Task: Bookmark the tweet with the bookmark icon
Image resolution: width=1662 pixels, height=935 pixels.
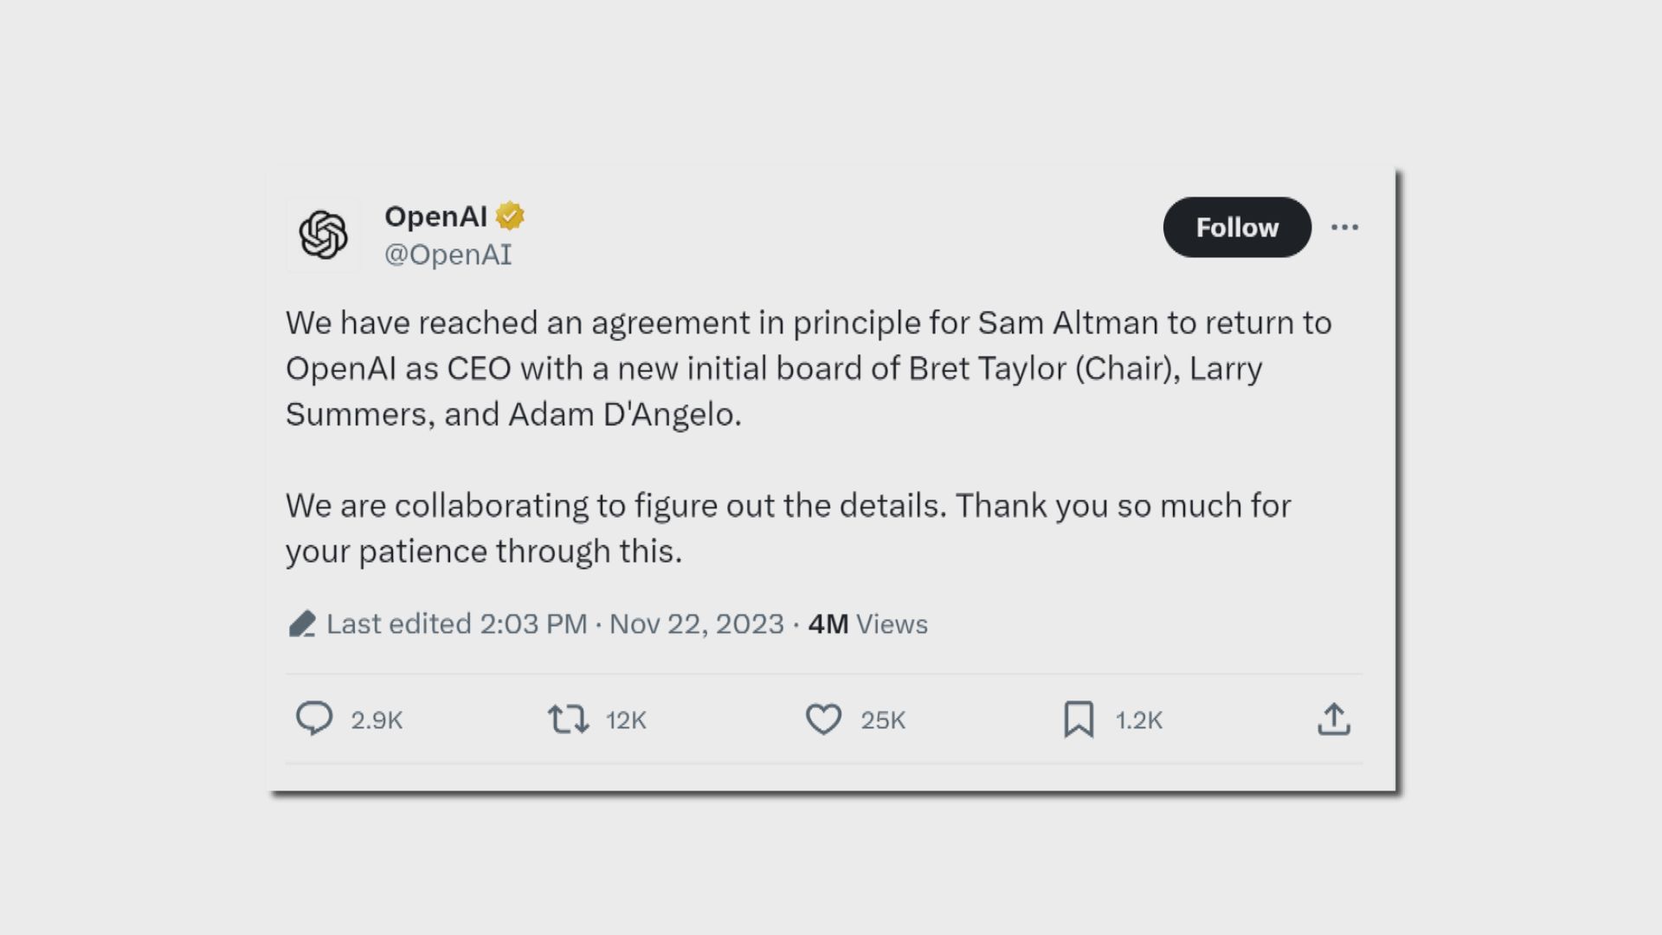Action: 1079,719
